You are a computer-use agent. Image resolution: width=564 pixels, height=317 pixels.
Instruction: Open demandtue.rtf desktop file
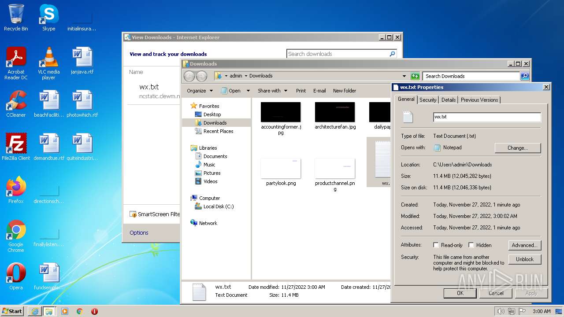[x=49, y=147]
